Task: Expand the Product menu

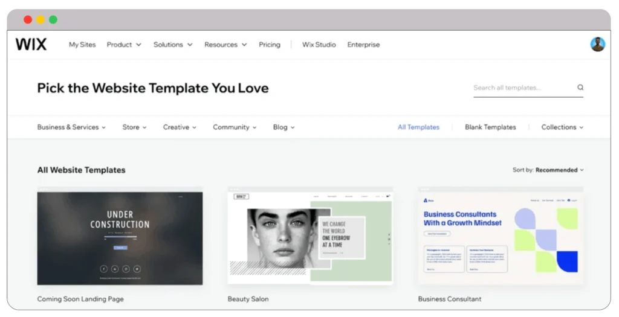Action: point(124,45)
